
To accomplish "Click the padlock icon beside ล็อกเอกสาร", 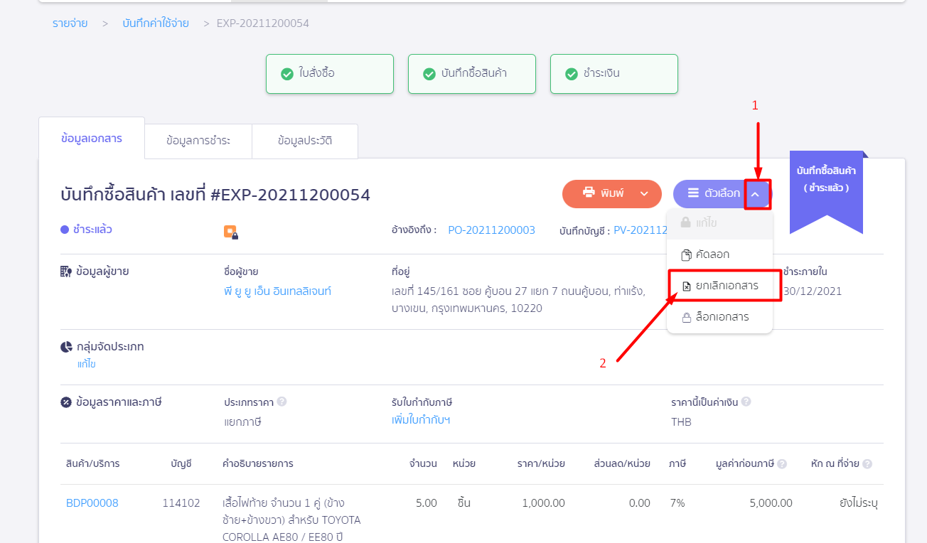I will tap(686, 317).
